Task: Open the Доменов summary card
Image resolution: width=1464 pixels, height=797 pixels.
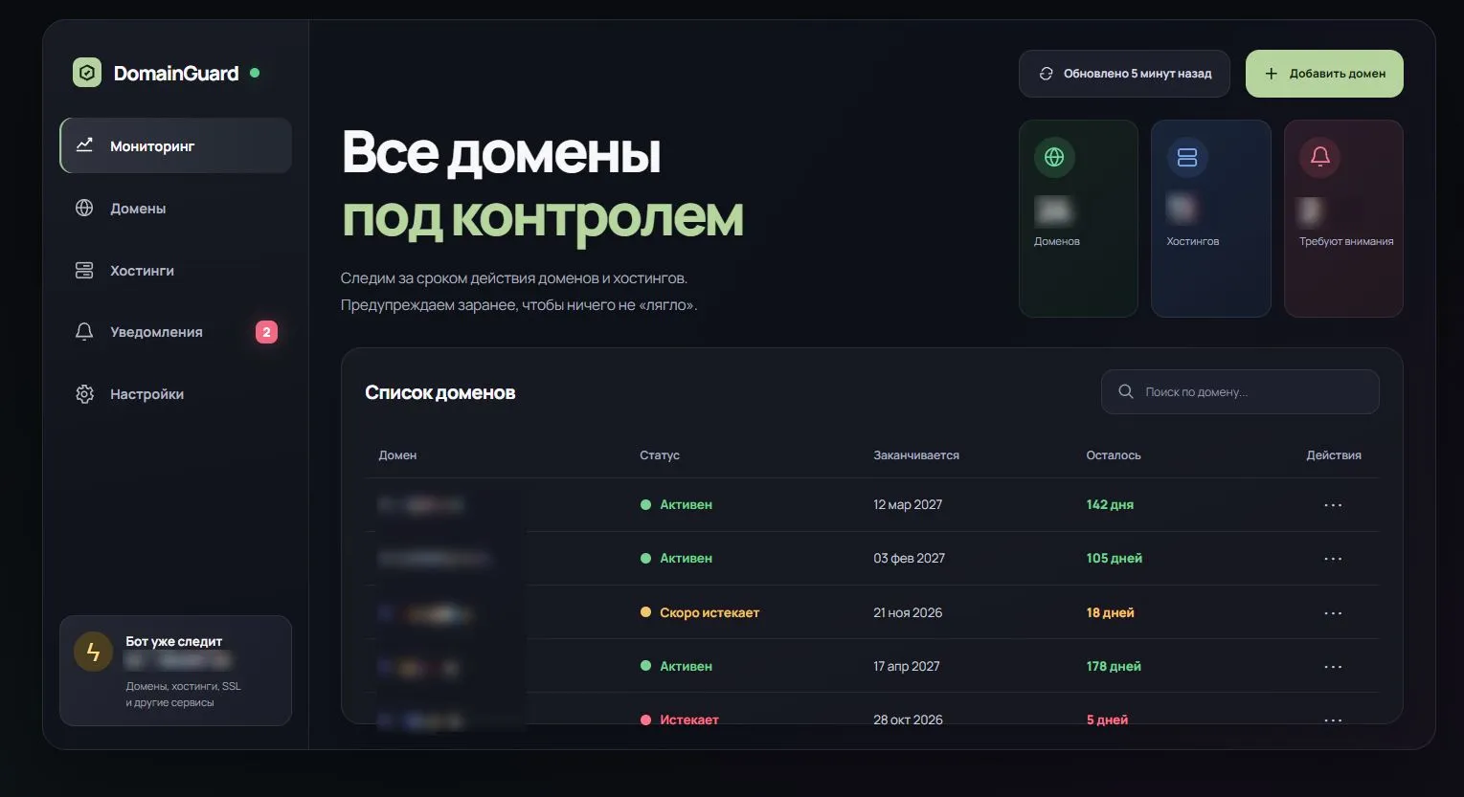Action: (1078, 218)
